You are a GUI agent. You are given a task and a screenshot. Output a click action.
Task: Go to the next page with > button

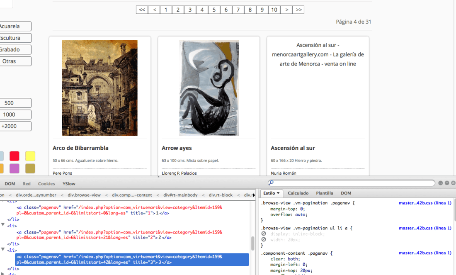click(287, 10)
